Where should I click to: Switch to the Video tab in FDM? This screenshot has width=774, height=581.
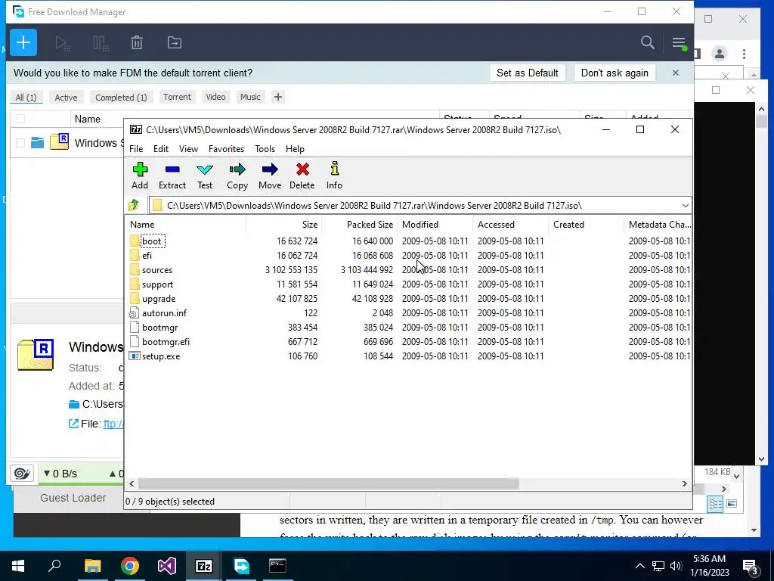point(215,97)
